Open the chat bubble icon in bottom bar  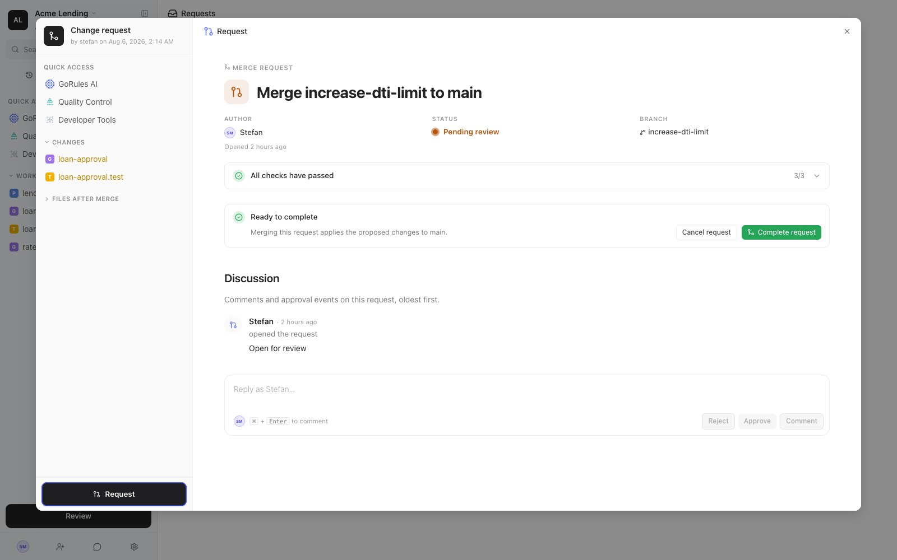pos(97,547)
